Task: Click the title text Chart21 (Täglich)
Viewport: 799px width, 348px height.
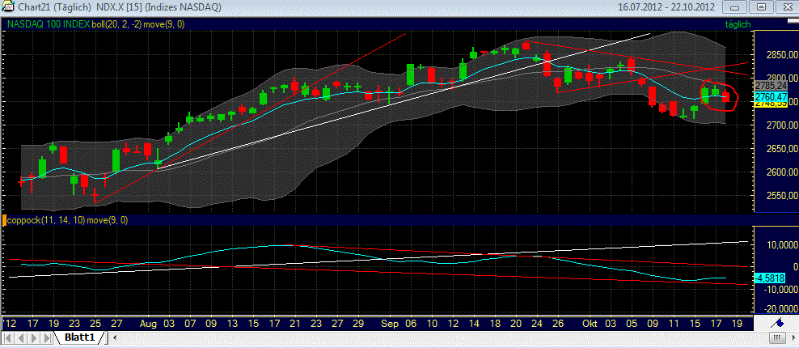Action: (x=54, y=7)
